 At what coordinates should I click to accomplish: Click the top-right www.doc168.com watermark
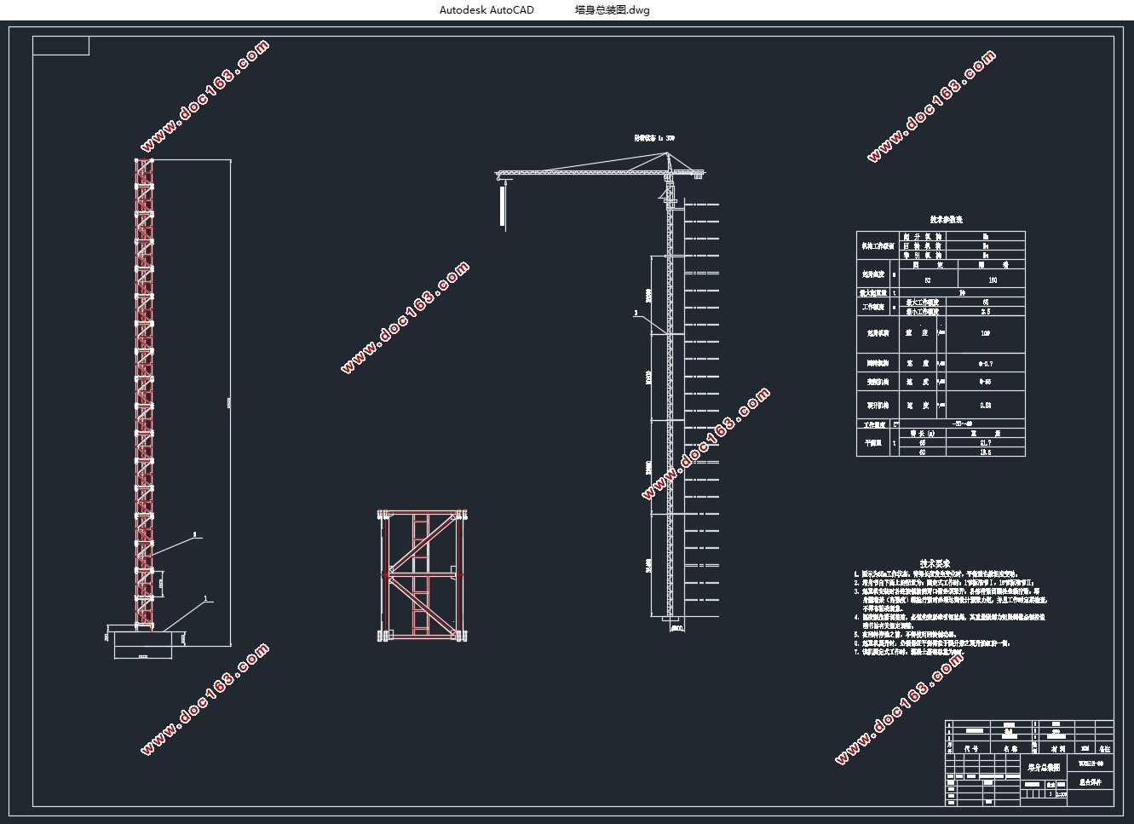931,107
